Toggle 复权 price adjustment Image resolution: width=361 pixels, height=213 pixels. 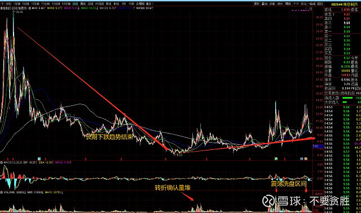257,4
